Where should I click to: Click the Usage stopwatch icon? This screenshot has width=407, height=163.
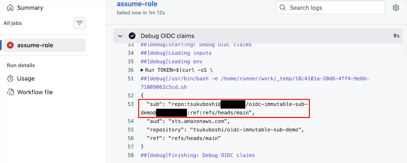click(x=11, y=78)
